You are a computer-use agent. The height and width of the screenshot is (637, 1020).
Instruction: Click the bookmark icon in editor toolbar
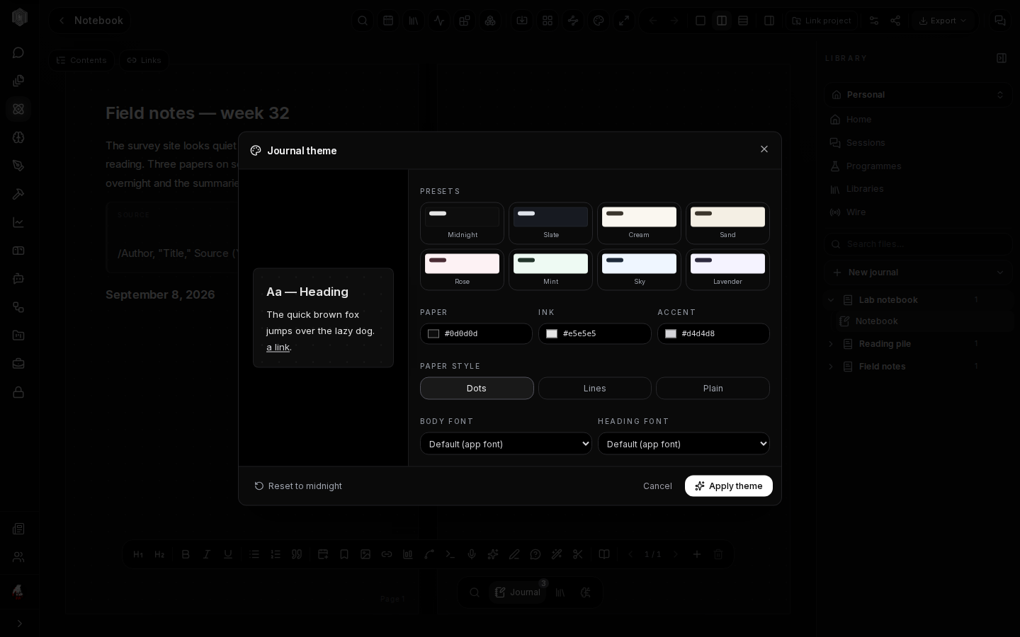(x=344, y=554)
